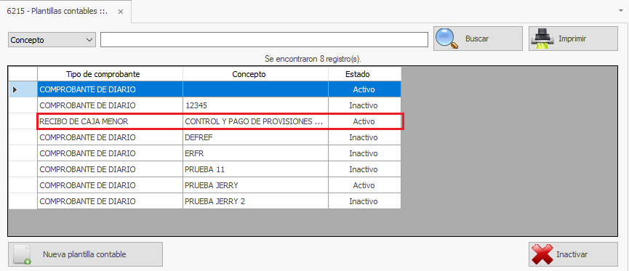Click the Imprimir button

pyautogui.click(x=573, y=39)
